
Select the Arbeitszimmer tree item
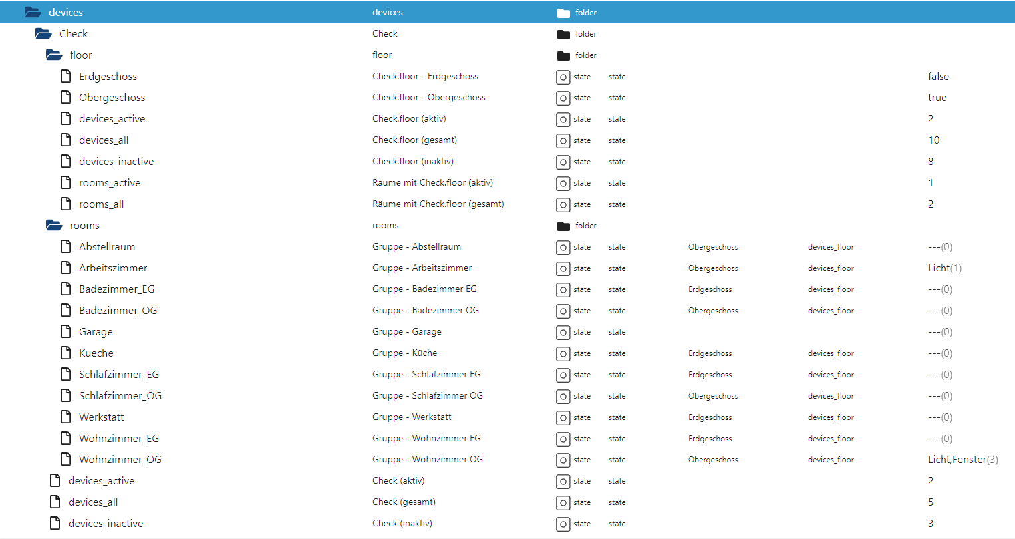[113, 268]
